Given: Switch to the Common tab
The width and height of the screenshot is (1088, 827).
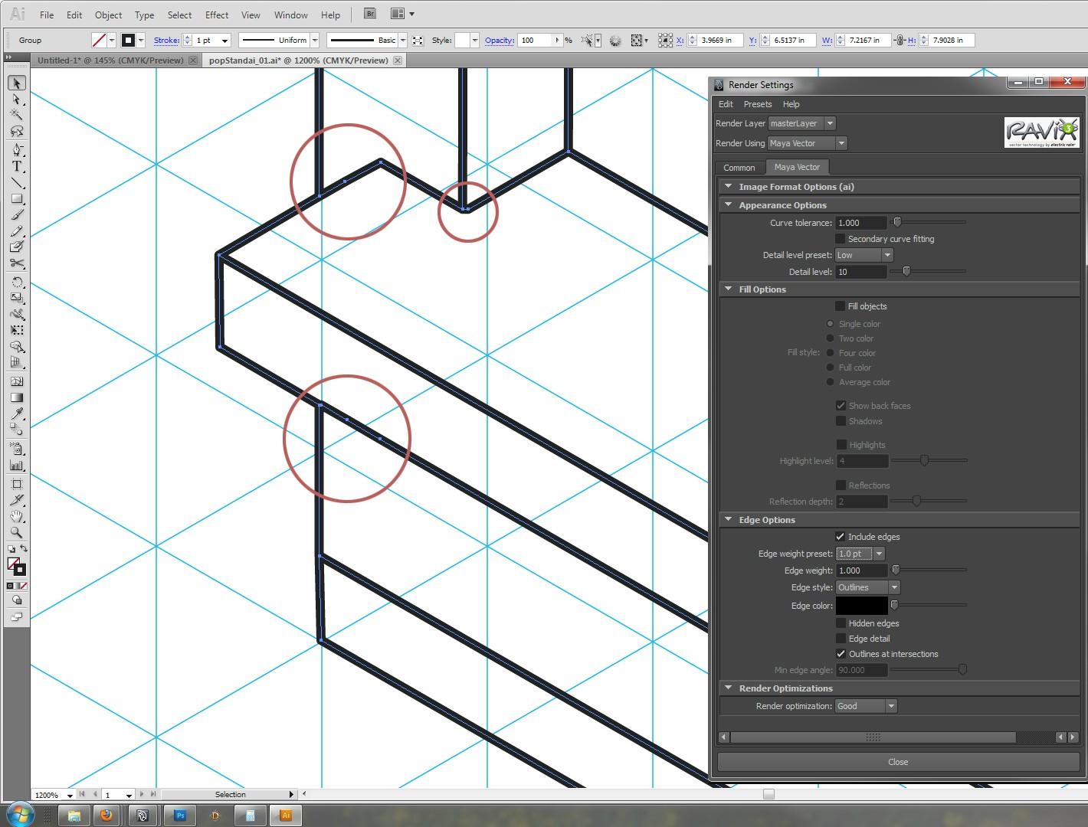Looking at the screenshot, I should point(739,167).
